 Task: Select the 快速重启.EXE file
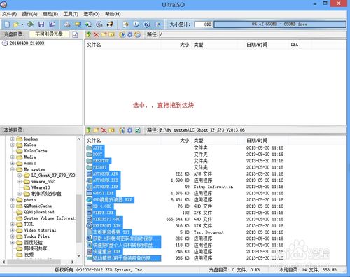click(x=107, y=252)
